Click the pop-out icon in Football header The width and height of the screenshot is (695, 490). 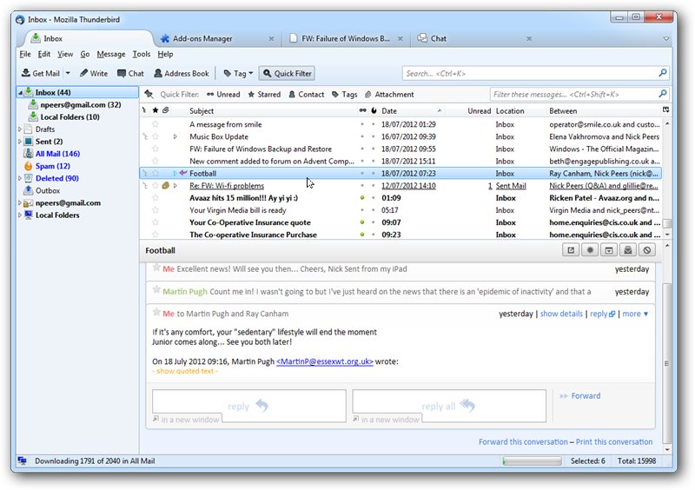571,250
